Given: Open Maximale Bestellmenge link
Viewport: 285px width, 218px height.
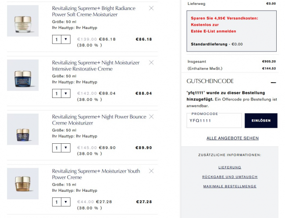Looking at the screenshot, I should [x=230, y=187].
